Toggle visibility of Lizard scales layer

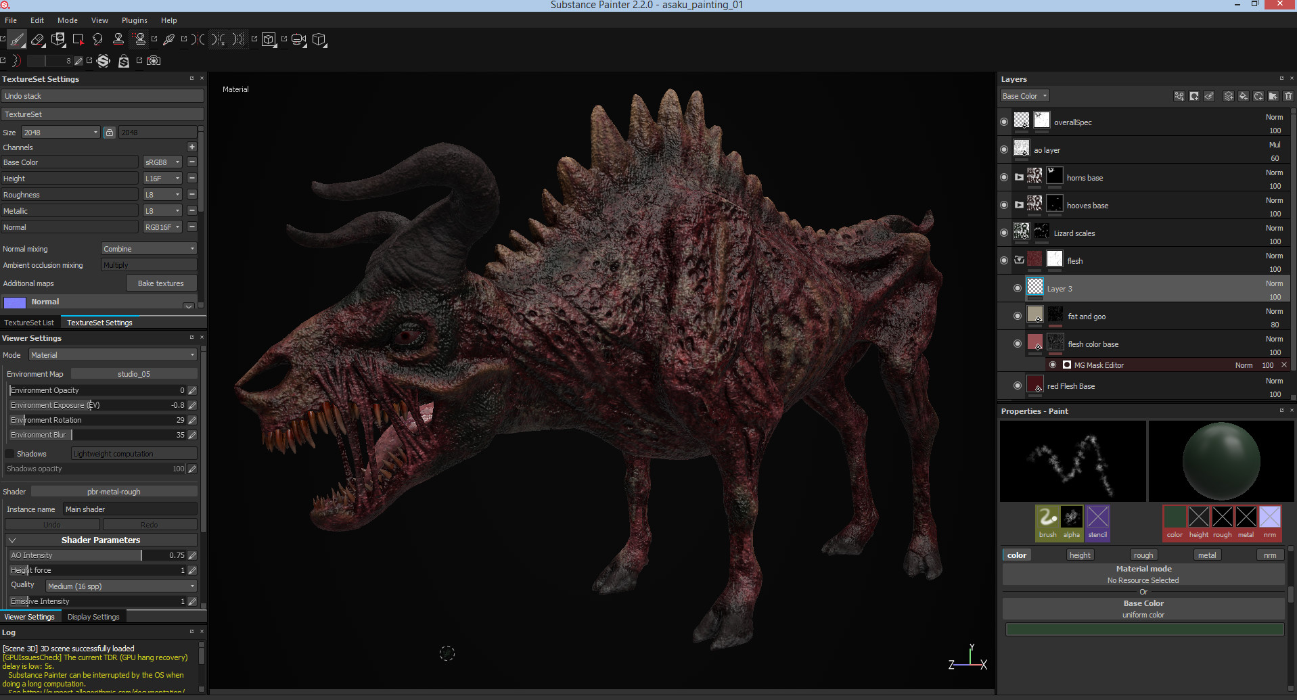[1004, 233]
